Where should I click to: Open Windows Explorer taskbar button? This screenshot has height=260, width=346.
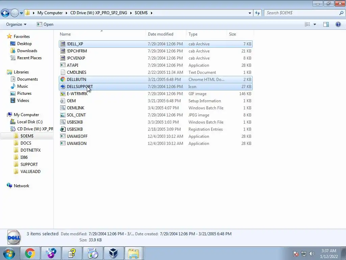pos(134,253)
